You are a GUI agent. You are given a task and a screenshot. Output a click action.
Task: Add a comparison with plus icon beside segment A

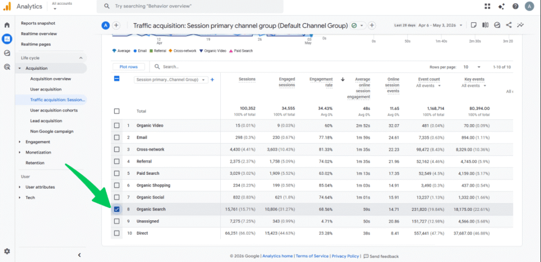[116, 25]
